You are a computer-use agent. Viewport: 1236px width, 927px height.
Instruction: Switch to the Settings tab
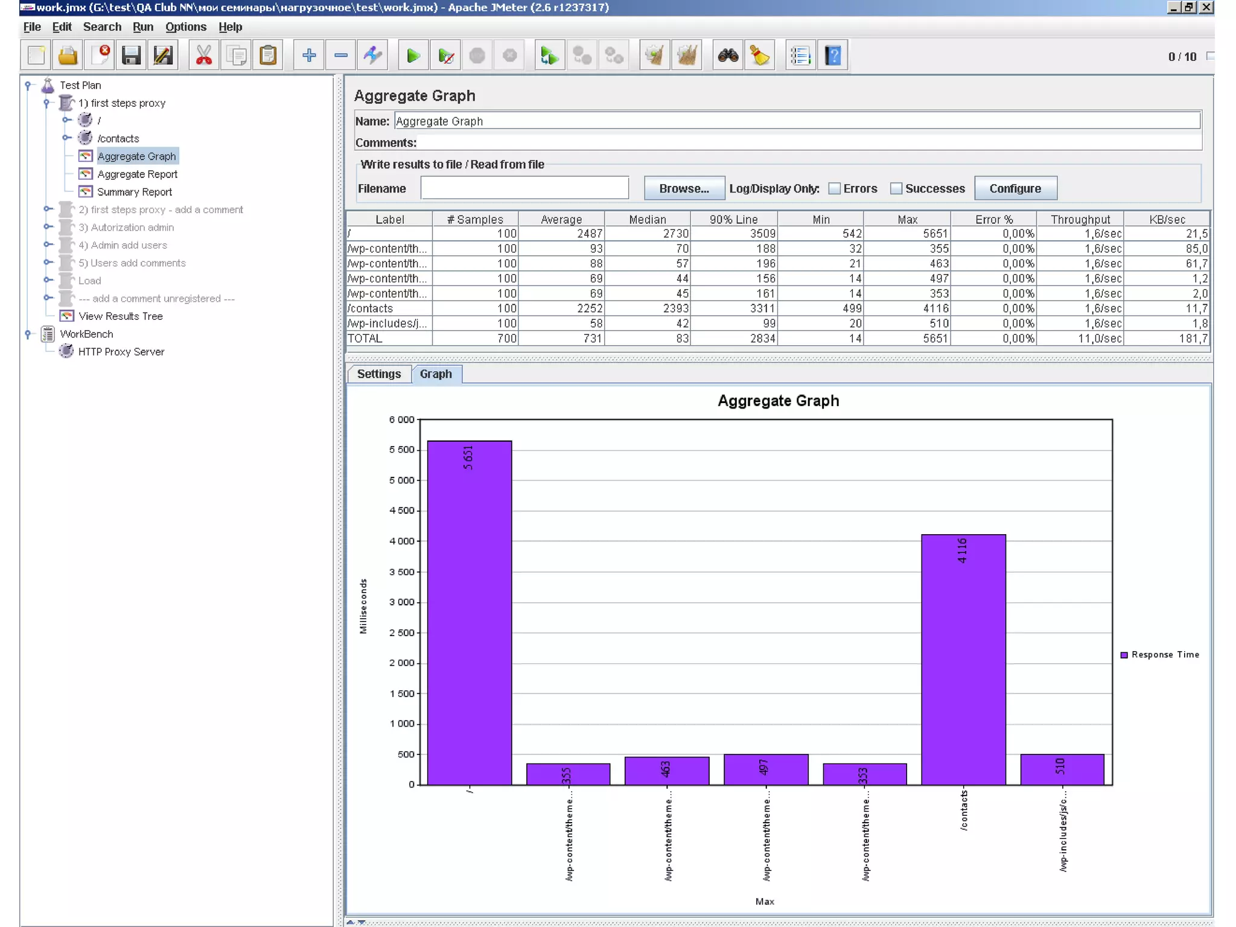[379, 374]
